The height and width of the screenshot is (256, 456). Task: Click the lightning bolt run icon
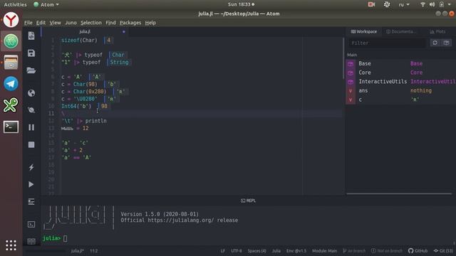click(31, 167)
